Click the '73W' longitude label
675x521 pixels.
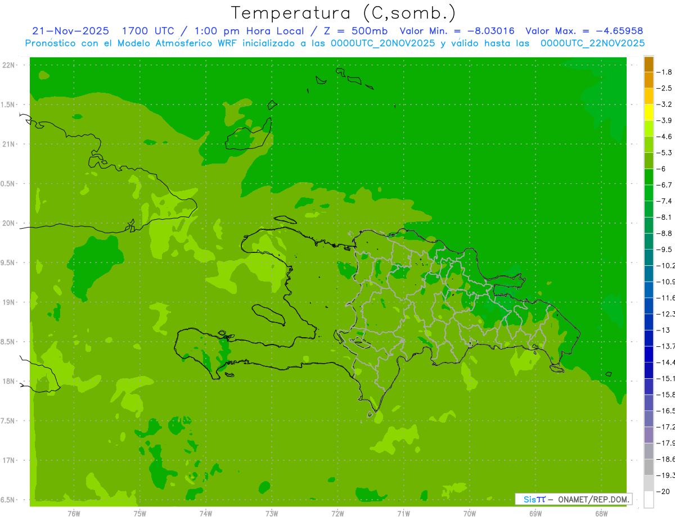(272, 514)
